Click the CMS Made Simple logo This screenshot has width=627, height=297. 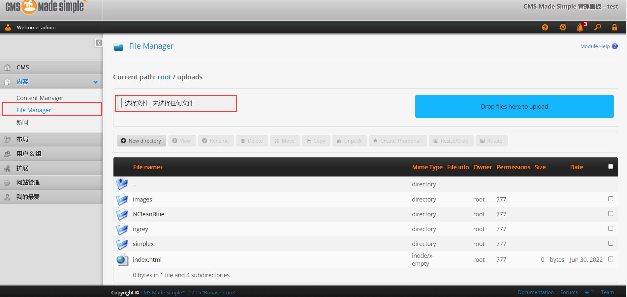46,7
